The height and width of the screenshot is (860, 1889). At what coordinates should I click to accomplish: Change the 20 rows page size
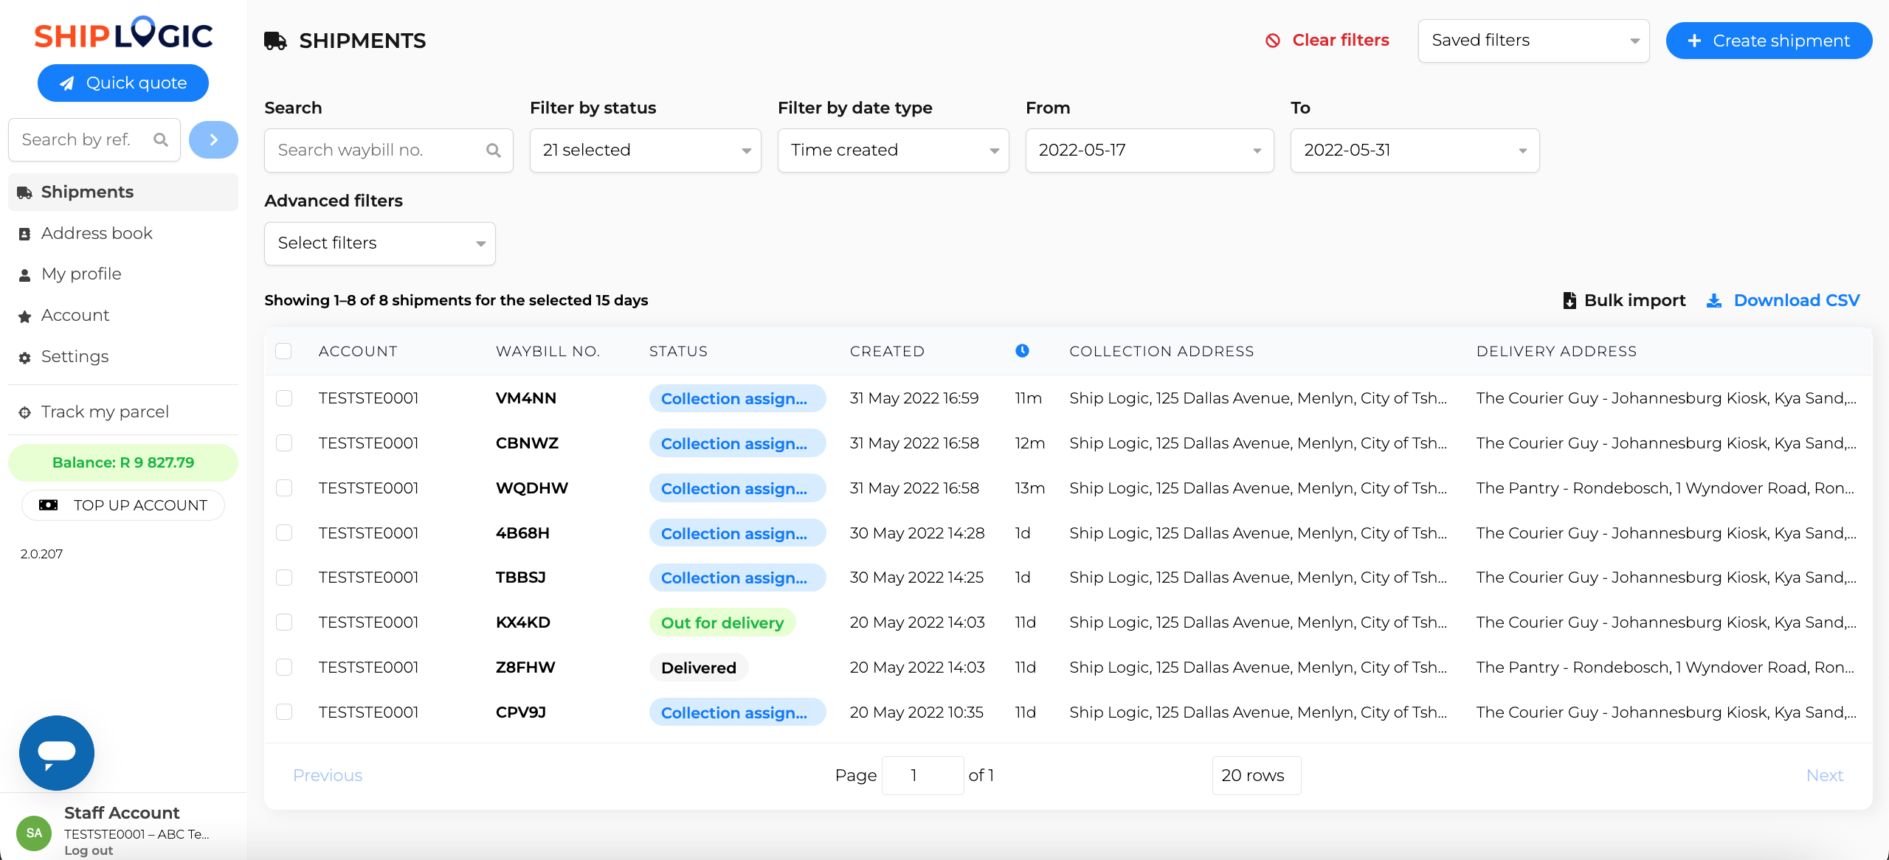1256,775
